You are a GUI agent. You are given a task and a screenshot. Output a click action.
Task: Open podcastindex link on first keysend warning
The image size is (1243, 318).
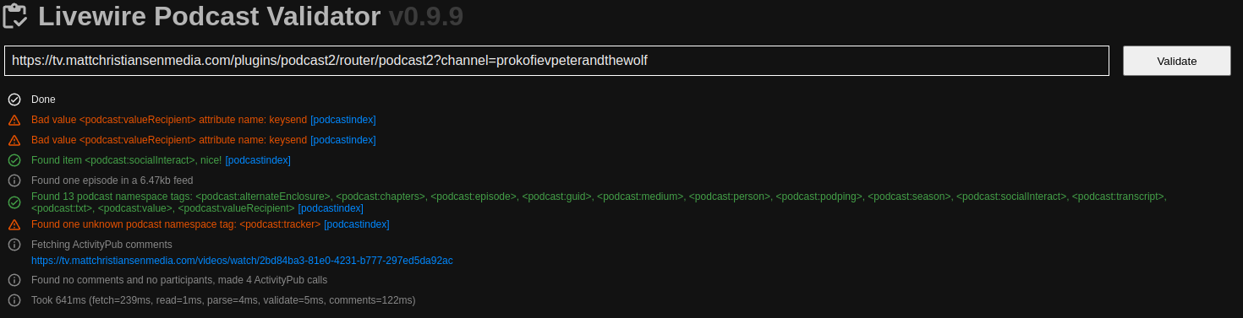tap(343, 120)
